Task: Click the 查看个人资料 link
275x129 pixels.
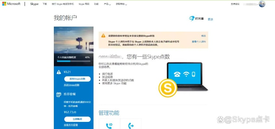Action: pyautogui.click(x=199, y=42)
